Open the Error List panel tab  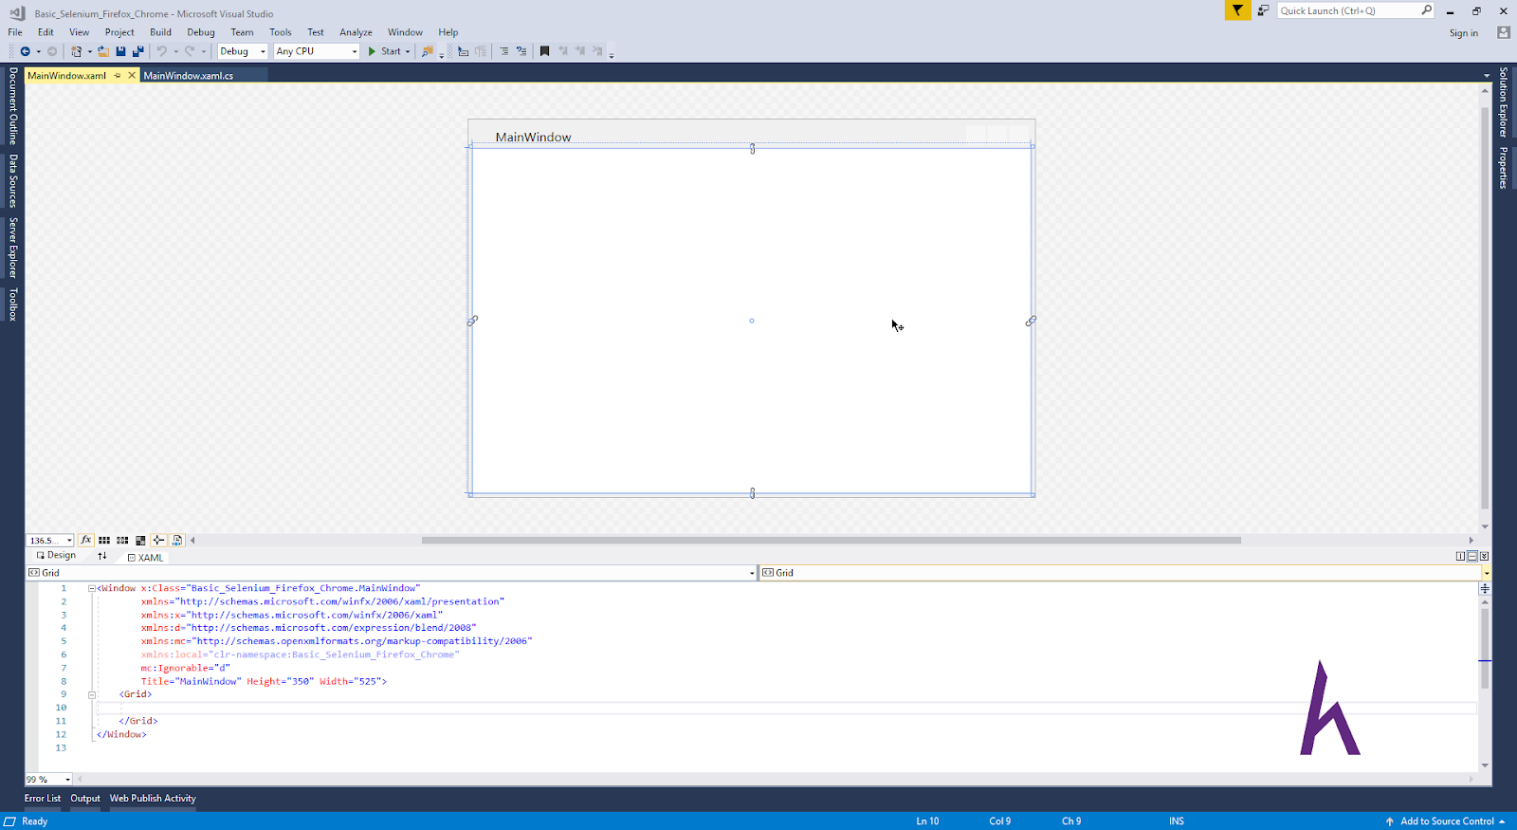click(x=43, y=799)
